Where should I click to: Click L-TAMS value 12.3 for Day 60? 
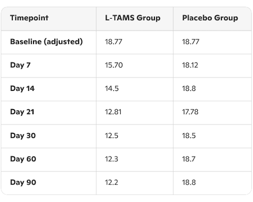point(112,159)
